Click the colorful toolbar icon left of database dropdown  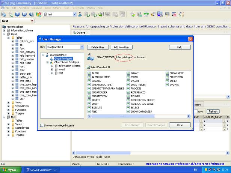tap(38, 14)
